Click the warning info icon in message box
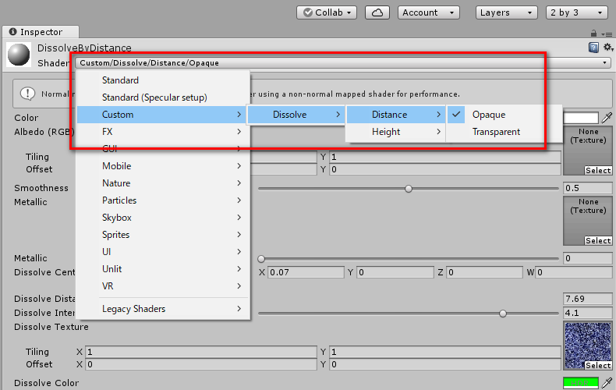The image size is (616, 390). coord(27,94)
